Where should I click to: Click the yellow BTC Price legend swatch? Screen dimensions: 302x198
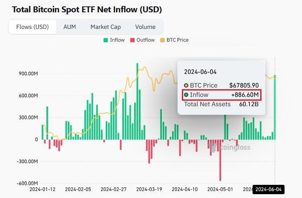(162, 40)
